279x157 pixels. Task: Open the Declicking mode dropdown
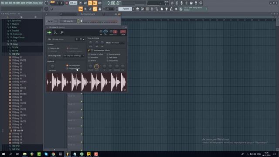pos(74,56)
